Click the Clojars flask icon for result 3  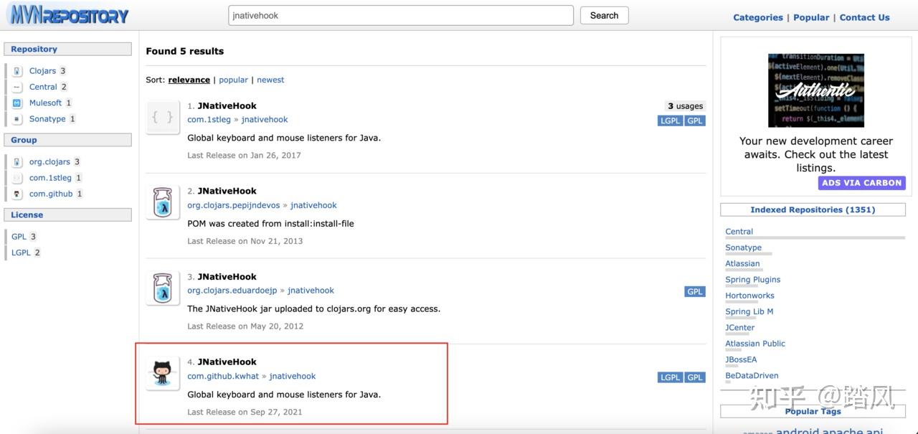pos(163,288)
